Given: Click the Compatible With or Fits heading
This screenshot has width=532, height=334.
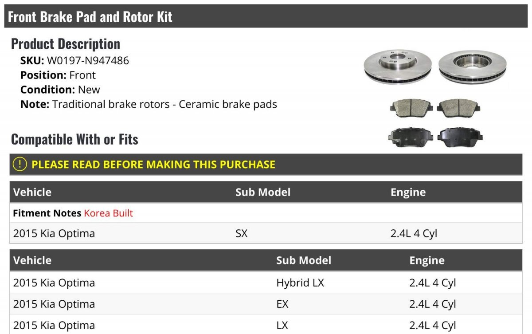Looking at the screenshot, I should pos(74,139).
